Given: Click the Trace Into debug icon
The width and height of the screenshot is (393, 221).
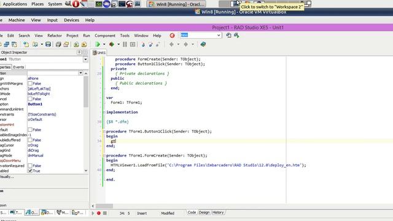Looking at the screenshot, I should (x=143, y=44).
